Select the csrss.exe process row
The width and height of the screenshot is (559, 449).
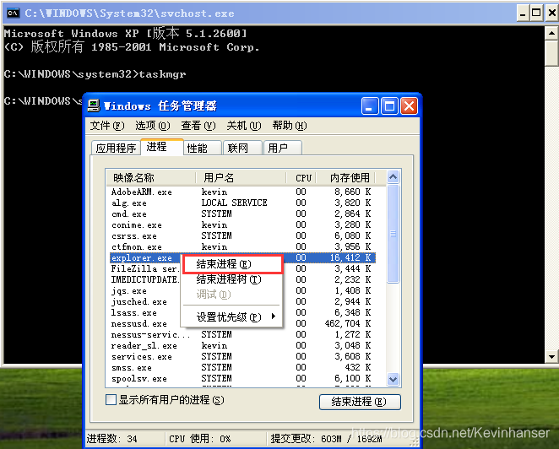(x=242, y=236)
